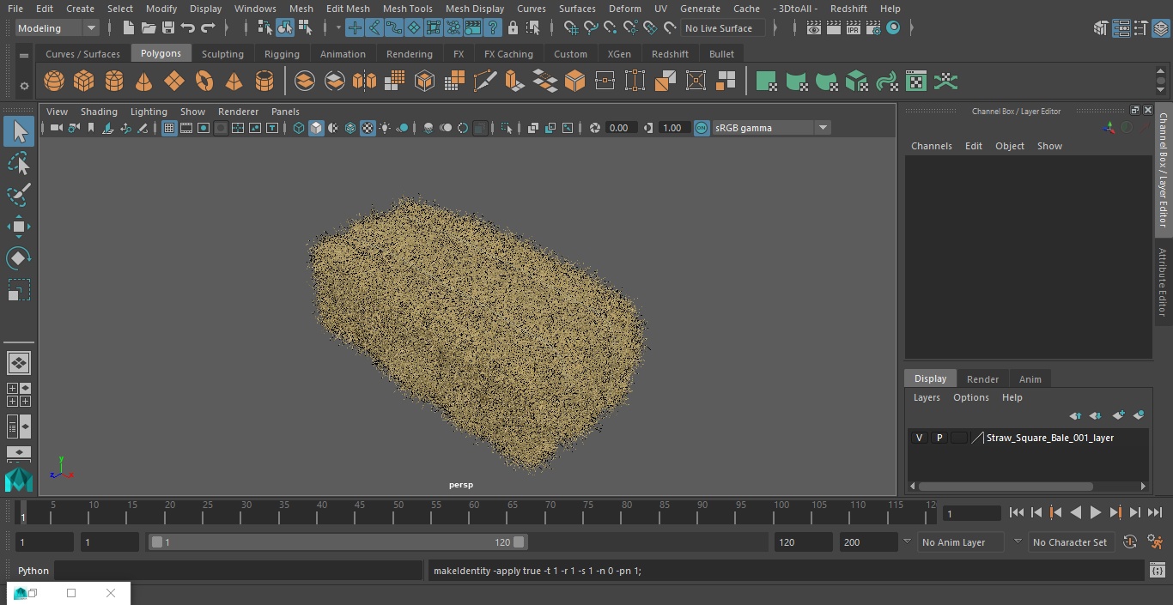
Task: Click the open scene folder icon
Action: (x=149, y=28)
